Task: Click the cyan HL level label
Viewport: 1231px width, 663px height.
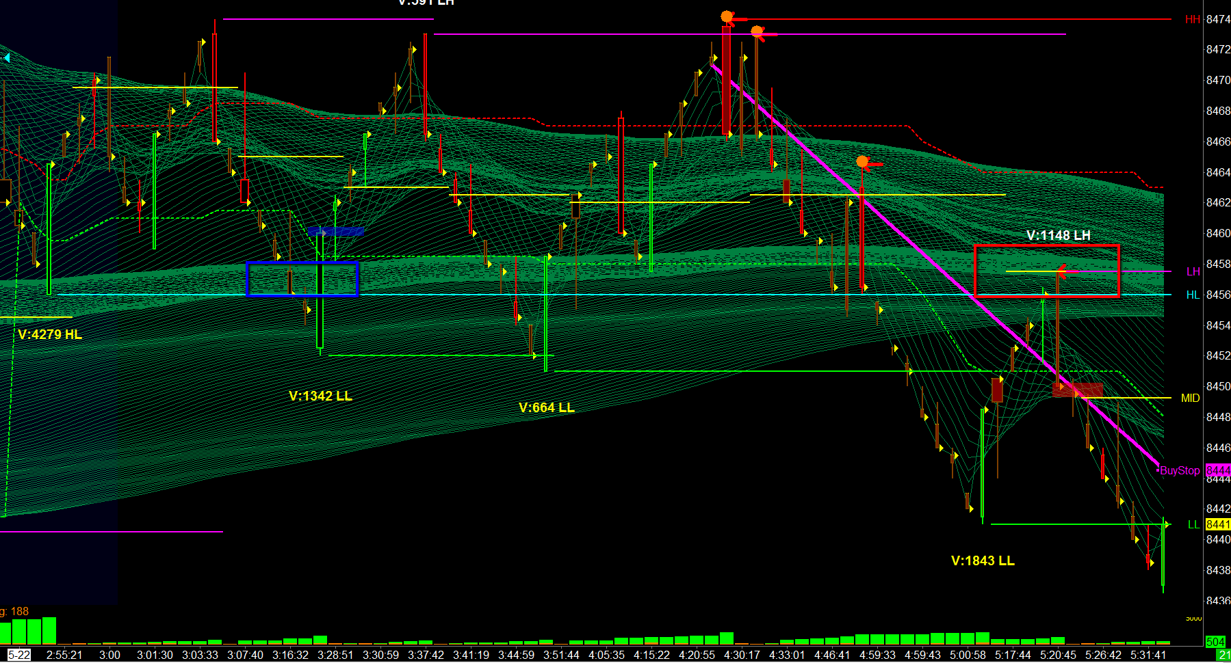Action: 1193,295
